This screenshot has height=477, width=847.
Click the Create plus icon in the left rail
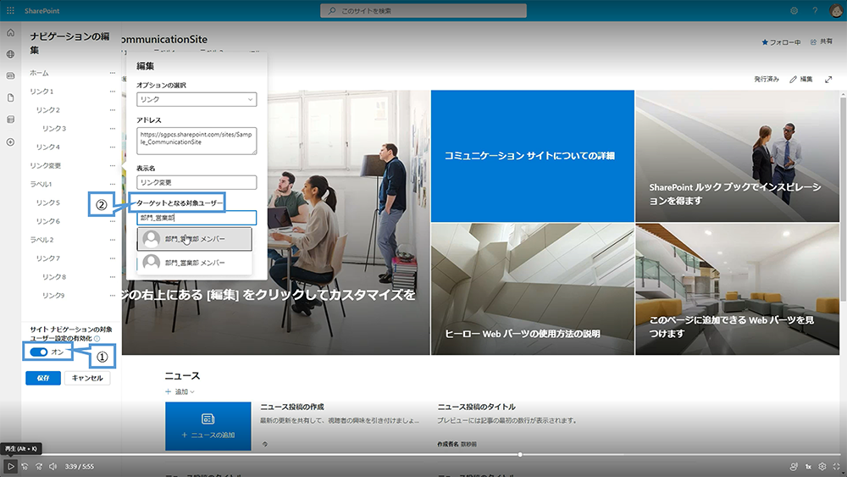[x=10, y=142]
